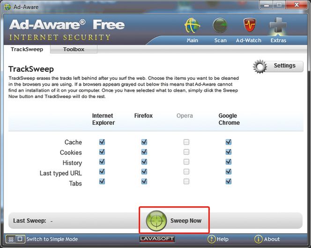Uncheck History for Internet Explorer

(102, 162)
